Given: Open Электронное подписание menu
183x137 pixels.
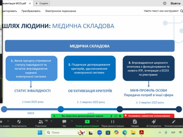Looking at the screenshot, I should pyautogui.click(x=60, y=11).
